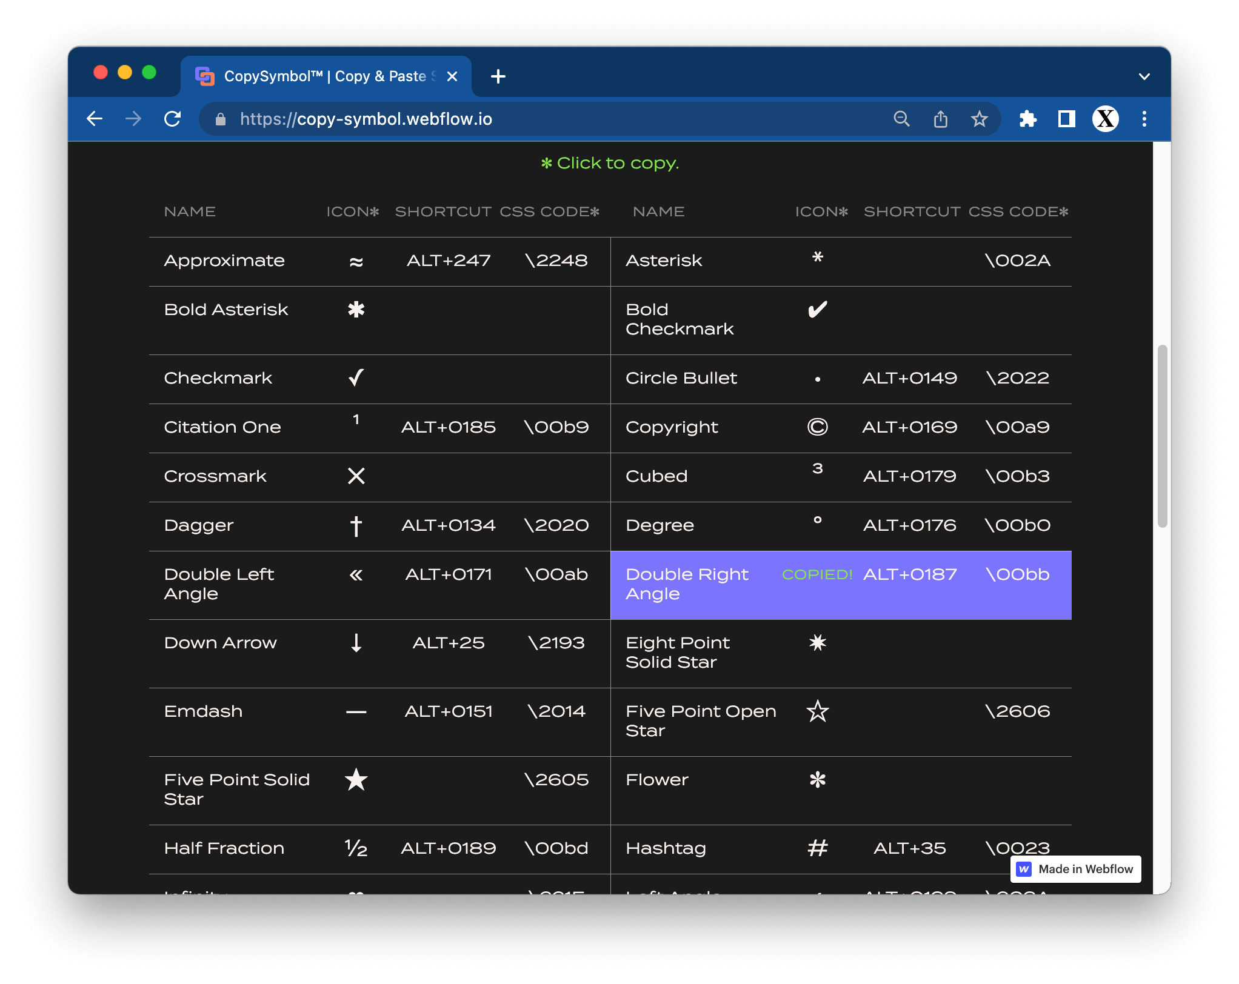Toggle the browser side panel

(x=1066, y=119)
